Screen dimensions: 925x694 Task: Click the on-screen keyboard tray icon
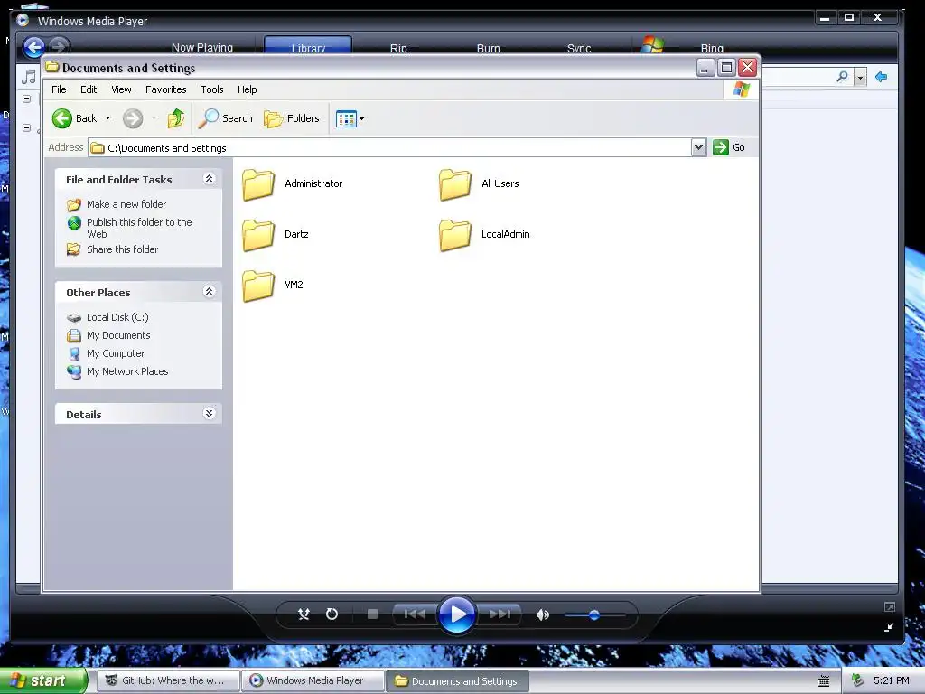(824, 681)
